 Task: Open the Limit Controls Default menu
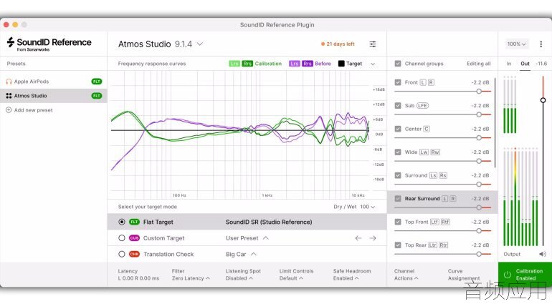[x=296, y=275]
